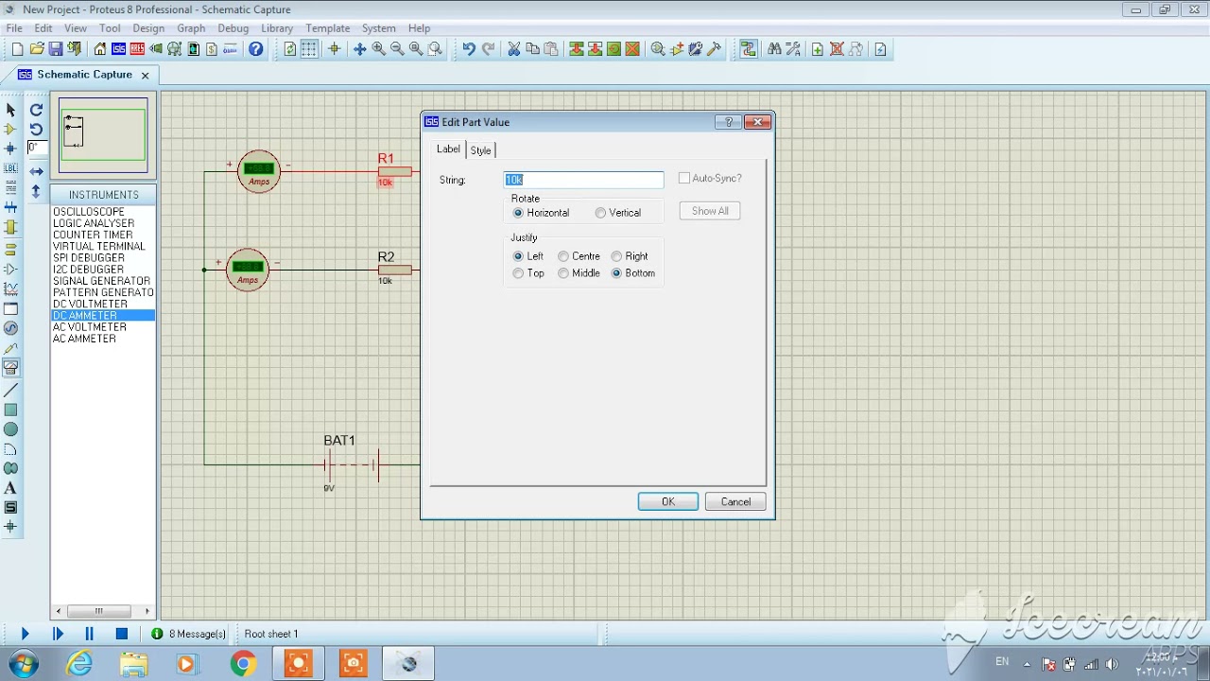Select the Right justify option

(630, 256)
